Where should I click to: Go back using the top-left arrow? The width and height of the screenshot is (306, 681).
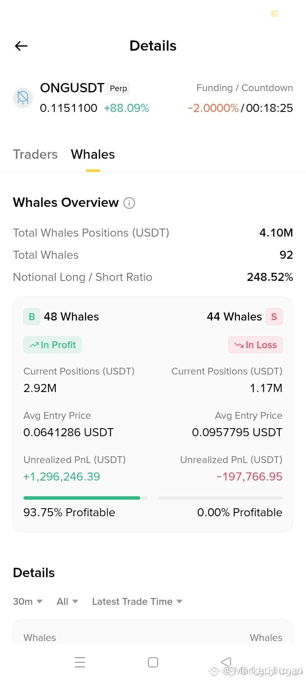[x=21, y=46]
